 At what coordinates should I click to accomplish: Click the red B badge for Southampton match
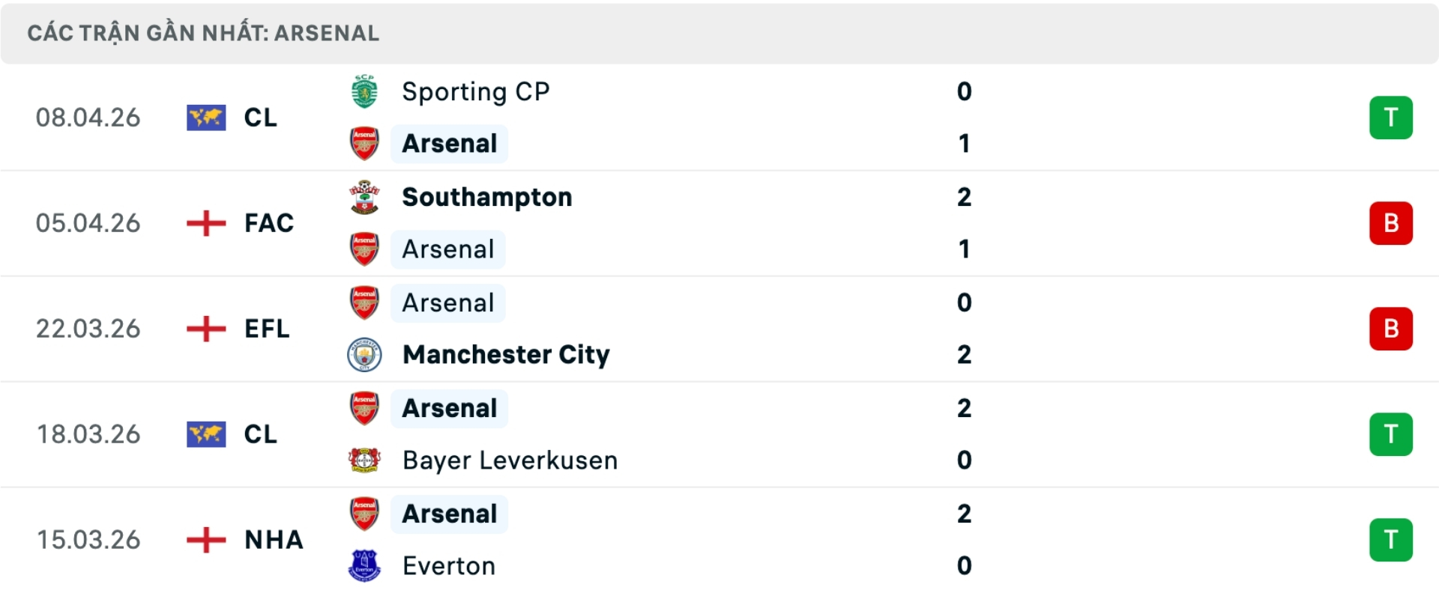[x=1390, y=223]
